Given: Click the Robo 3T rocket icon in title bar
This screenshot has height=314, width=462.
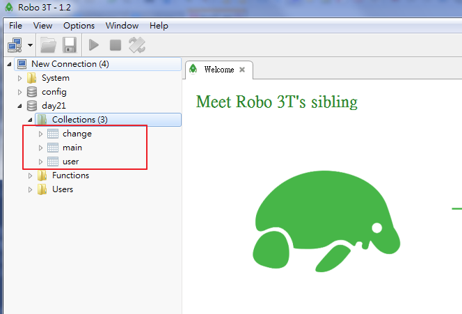Looking at the screenshot, I should 9,8.
